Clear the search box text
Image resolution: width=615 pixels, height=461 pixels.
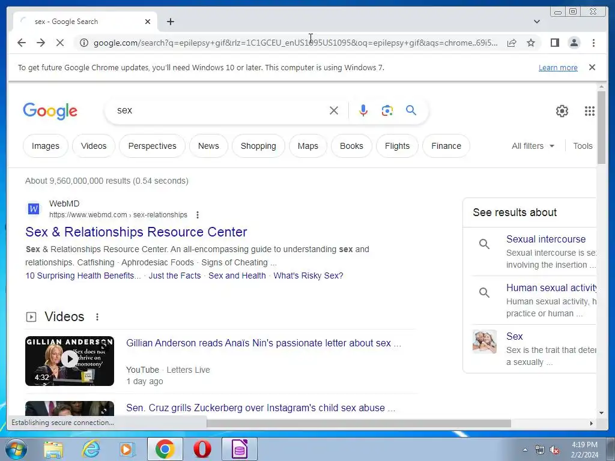[x=334, y=110]
